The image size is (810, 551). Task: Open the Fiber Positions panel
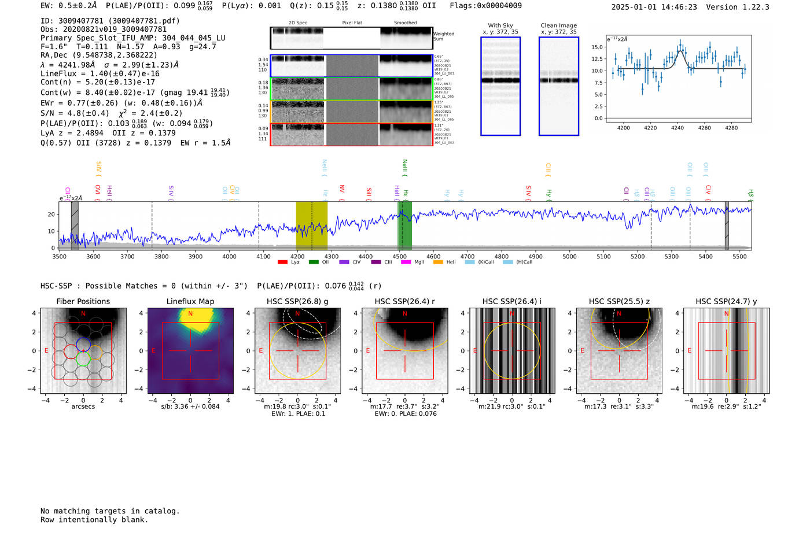tap(83, 350)
